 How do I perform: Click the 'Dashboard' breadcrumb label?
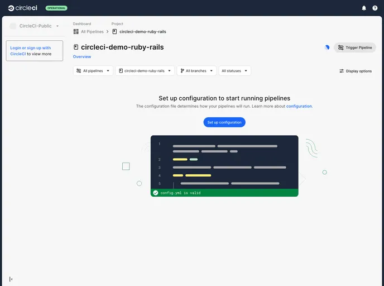[82, 24]
